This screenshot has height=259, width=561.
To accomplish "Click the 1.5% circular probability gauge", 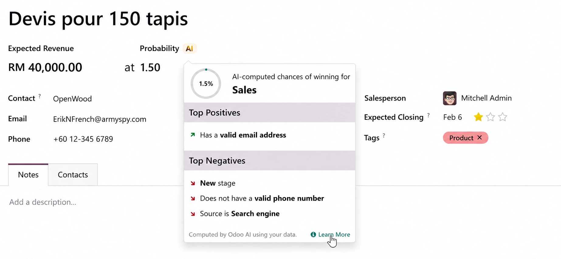I will pyautogui.click(x=206, y=84).
